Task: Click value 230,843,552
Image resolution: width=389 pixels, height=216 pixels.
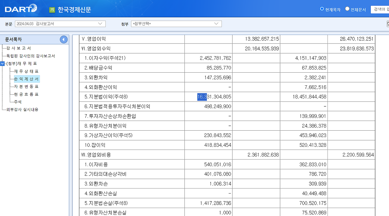Action: [218, 135]
